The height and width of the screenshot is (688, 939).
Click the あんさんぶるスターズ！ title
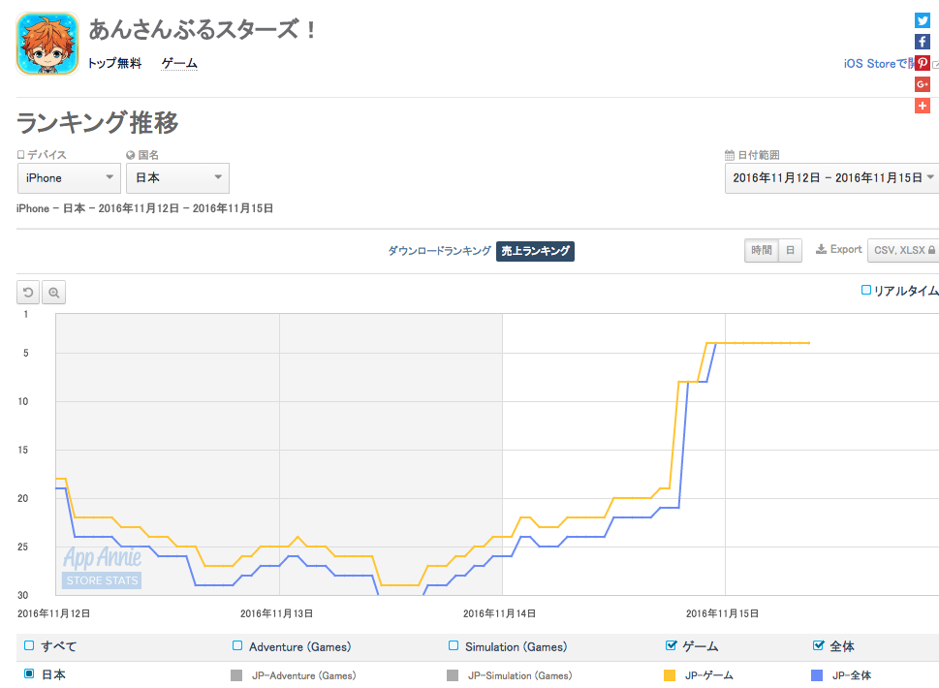[203, 29]
